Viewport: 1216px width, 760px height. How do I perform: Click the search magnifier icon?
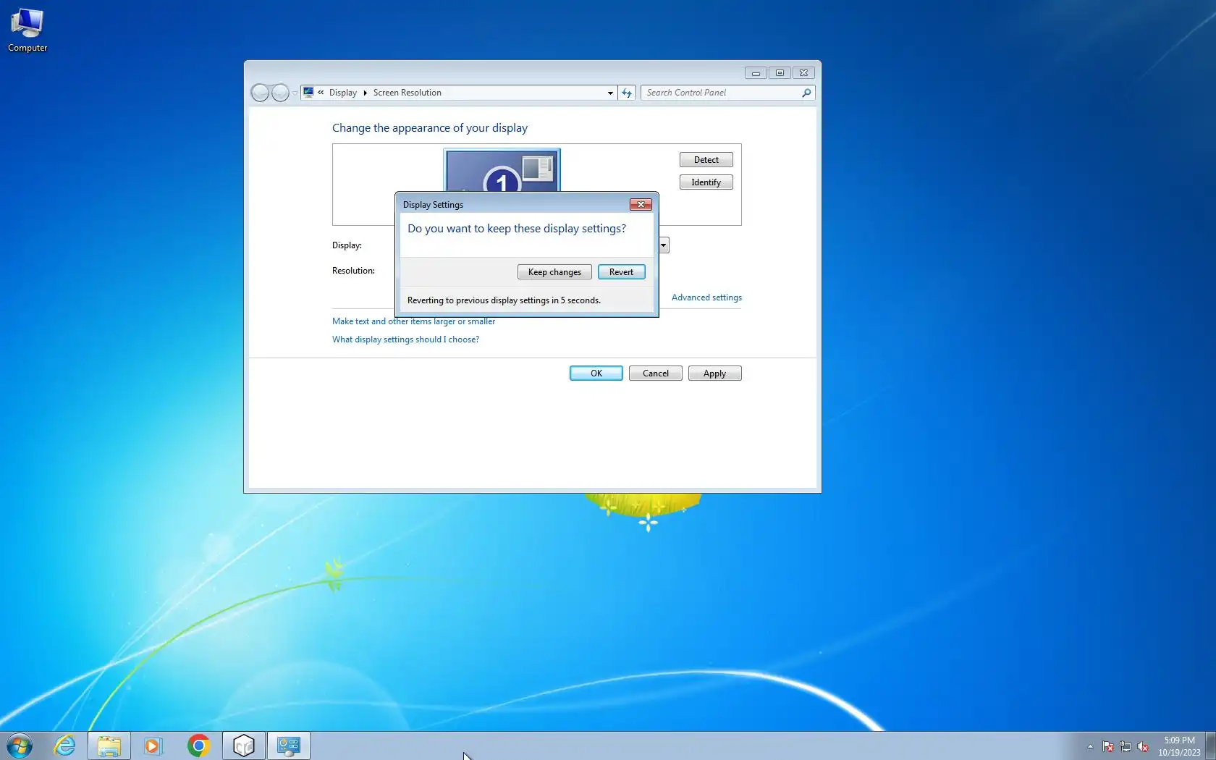(806, 93)
